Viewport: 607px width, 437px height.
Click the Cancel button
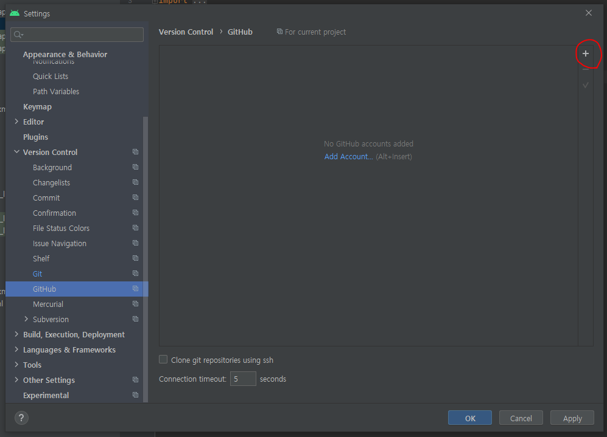521,418
